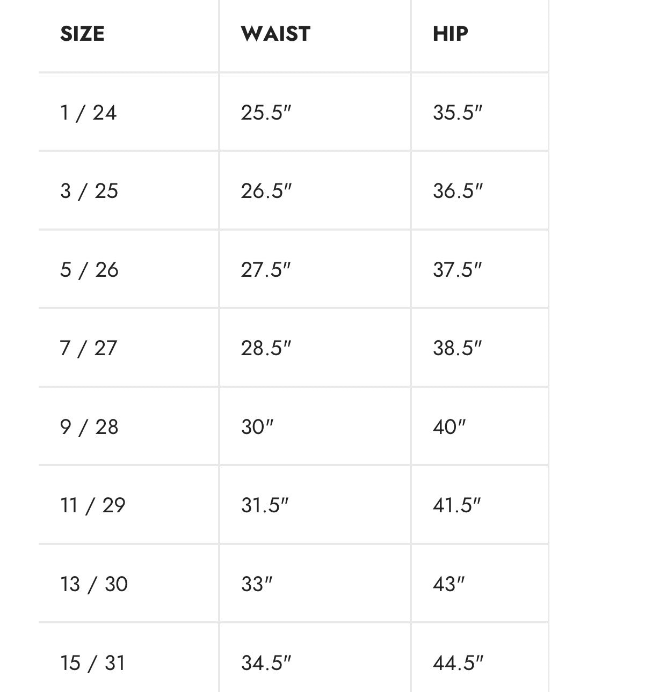This screenshot has width=667, height=692.
Task: Select the 30" waist cell
Action: (x=257, y=427)
